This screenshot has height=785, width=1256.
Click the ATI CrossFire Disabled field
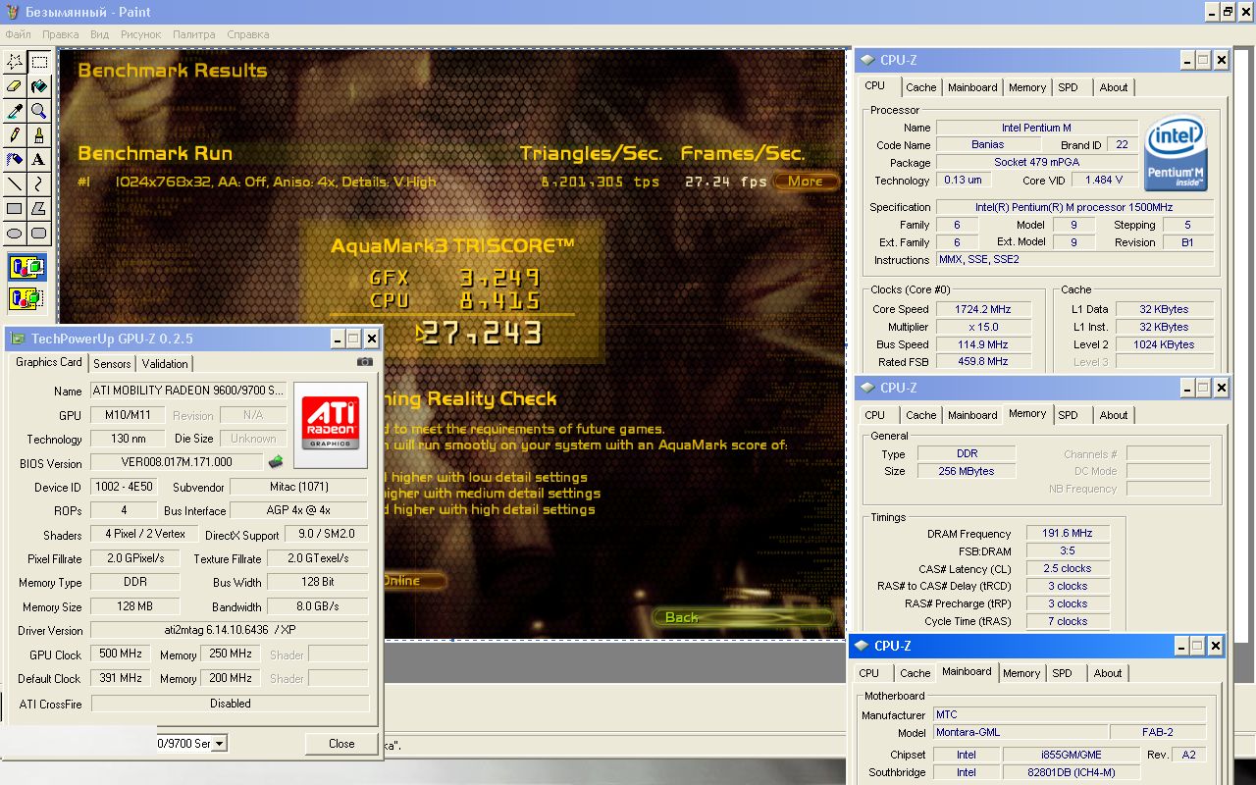(231, 704)
